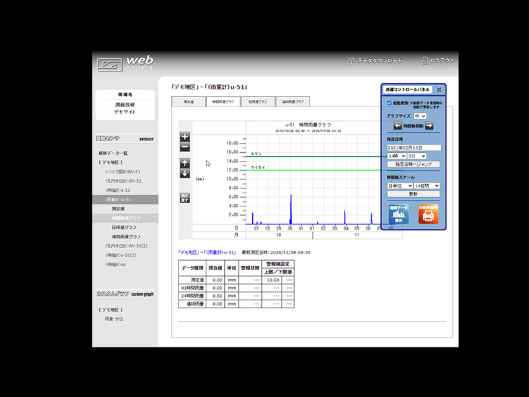The height and width of the screenshot is (397, 529).
Task: Show latest data with the blue chart icon
Action: coord(399,214)
